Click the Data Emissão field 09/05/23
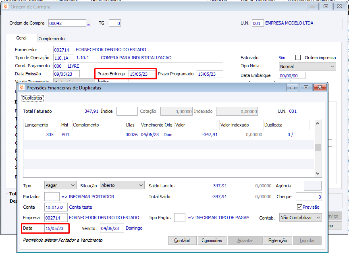Image resolution: width=349 pixels, height=255 pixels. (x=66, y=74)
